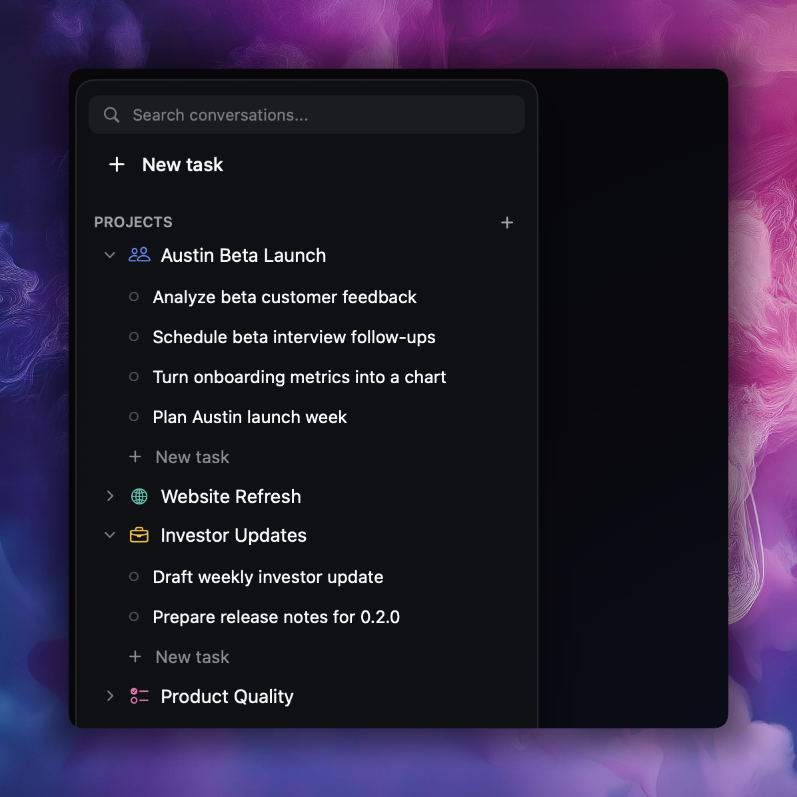Open Turn onboarding metrics into a chart
Screen dimensions: 797x797
[299, 377]
